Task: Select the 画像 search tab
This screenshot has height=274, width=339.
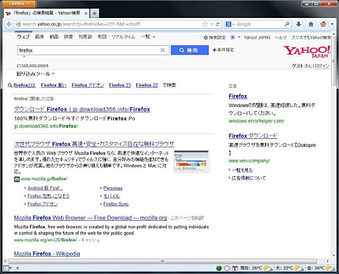Action: tap(39, 37)
